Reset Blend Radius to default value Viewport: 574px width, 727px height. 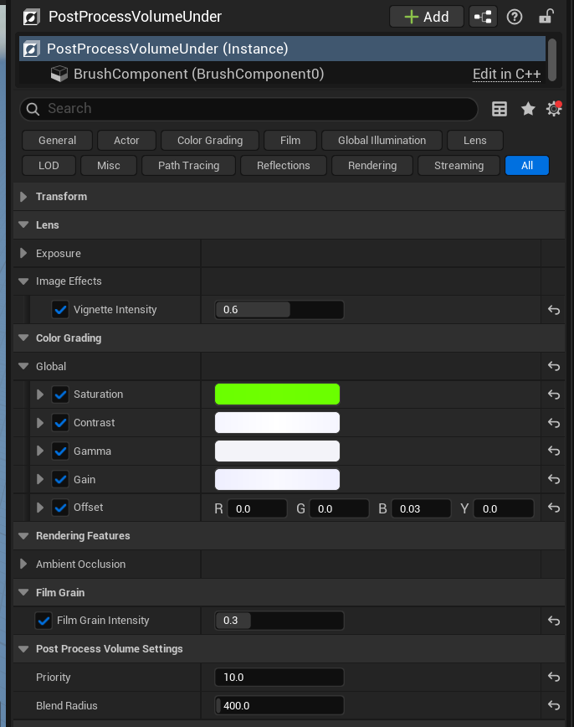pos(554,705)
